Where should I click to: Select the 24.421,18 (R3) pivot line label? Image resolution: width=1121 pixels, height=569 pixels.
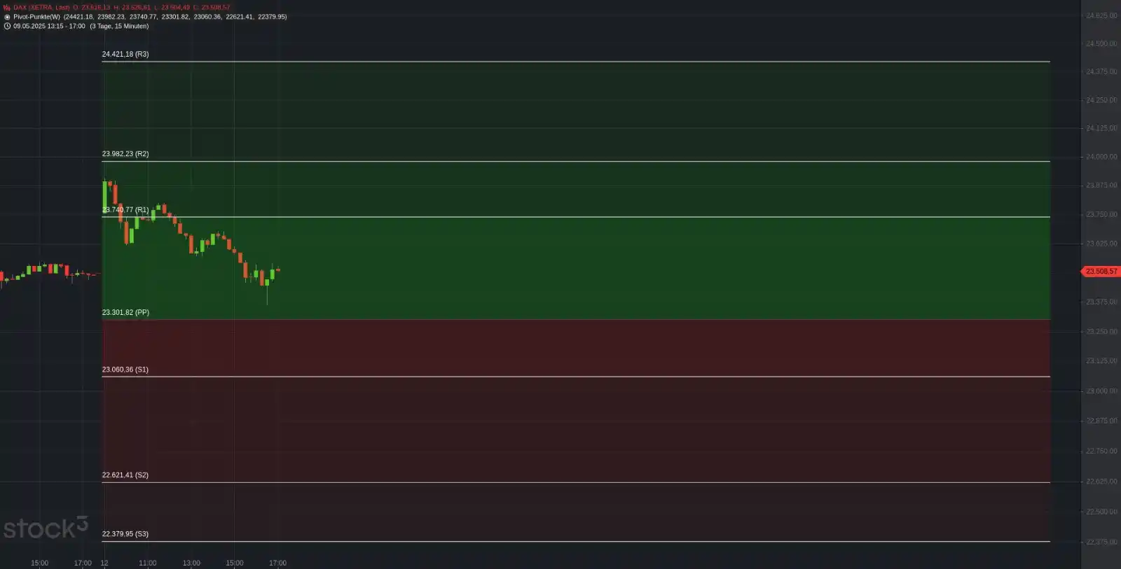click(125, 54)
